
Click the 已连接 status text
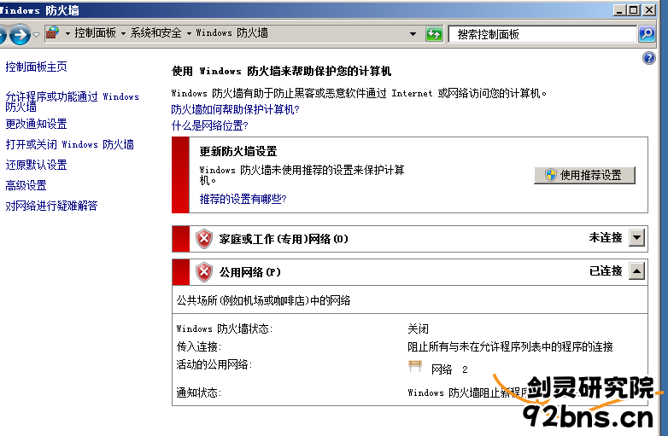pyautogui.click(x=606, y=271)
